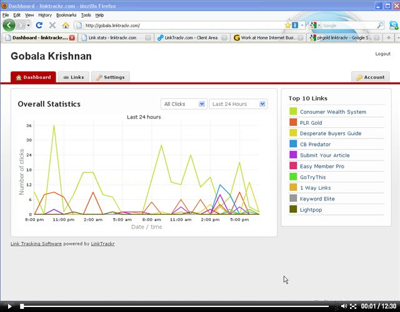Toggle fullscreen on the video player
Viewport: 400px width, 312px height.
tap(353, 306)
